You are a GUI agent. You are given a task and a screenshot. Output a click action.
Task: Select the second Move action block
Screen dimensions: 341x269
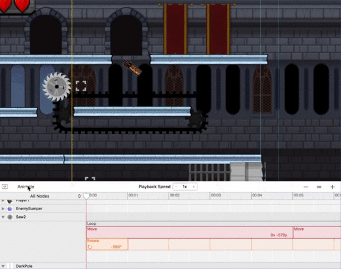tap(317, 232)
